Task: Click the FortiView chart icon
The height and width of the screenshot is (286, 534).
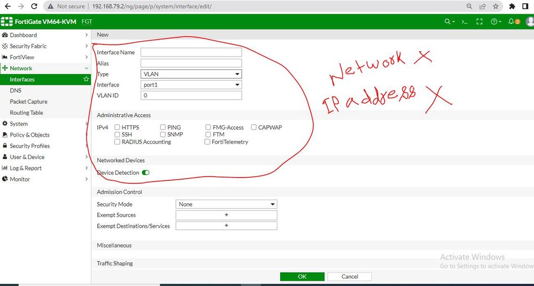Action: click(x=5, y=57)
